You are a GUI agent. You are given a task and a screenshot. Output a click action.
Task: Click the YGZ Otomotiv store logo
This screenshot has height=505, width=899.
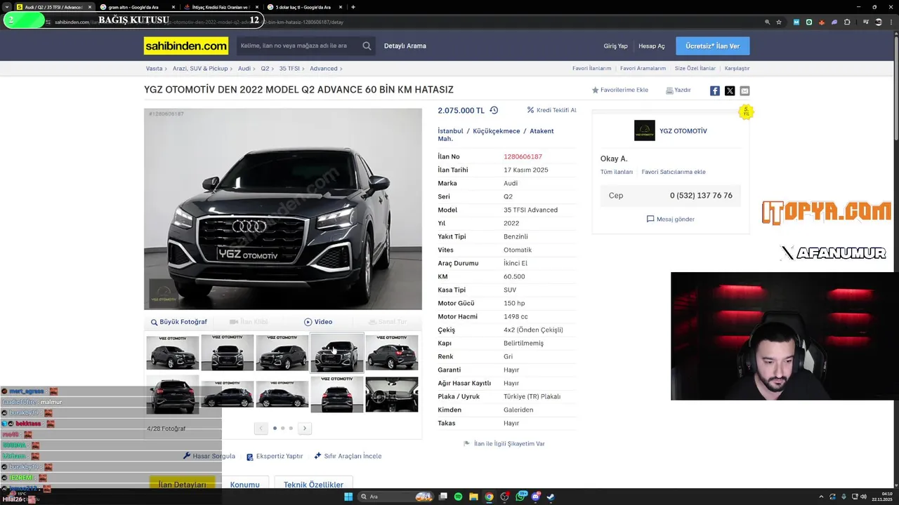pyautogui.click(x=644, y=130)
